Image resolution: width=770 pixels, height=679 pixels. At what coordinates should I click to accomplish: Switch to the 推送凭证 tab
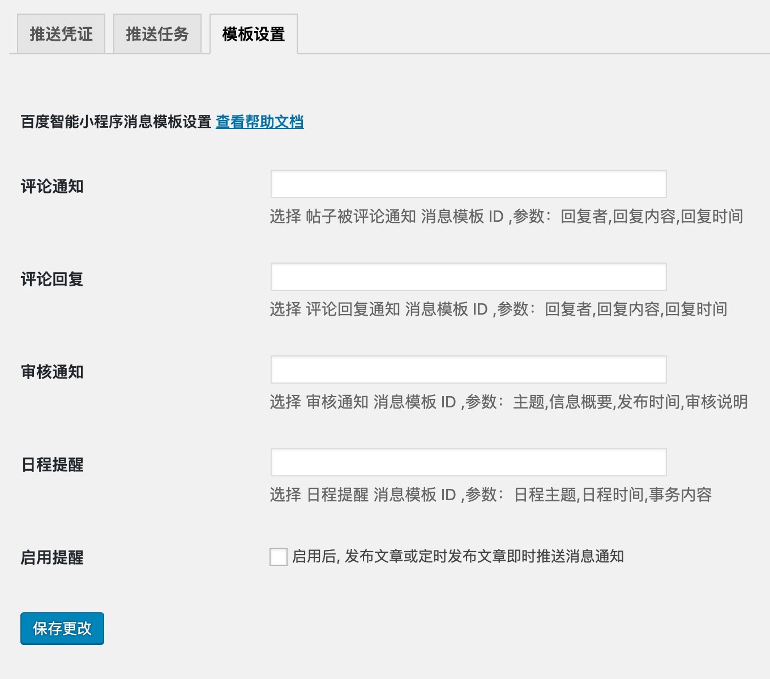61,34
